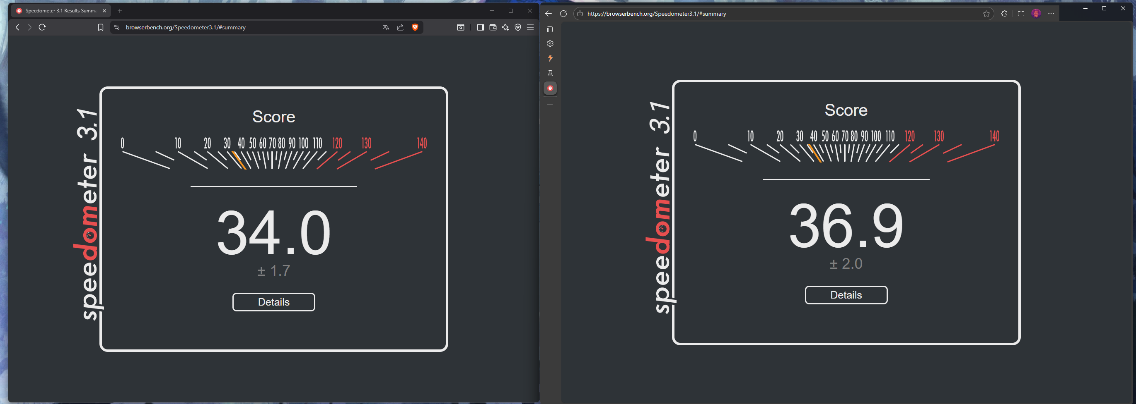Screen dimensions: 1136x404
Task: Maximize the Brave window
Action: (511, 11)
